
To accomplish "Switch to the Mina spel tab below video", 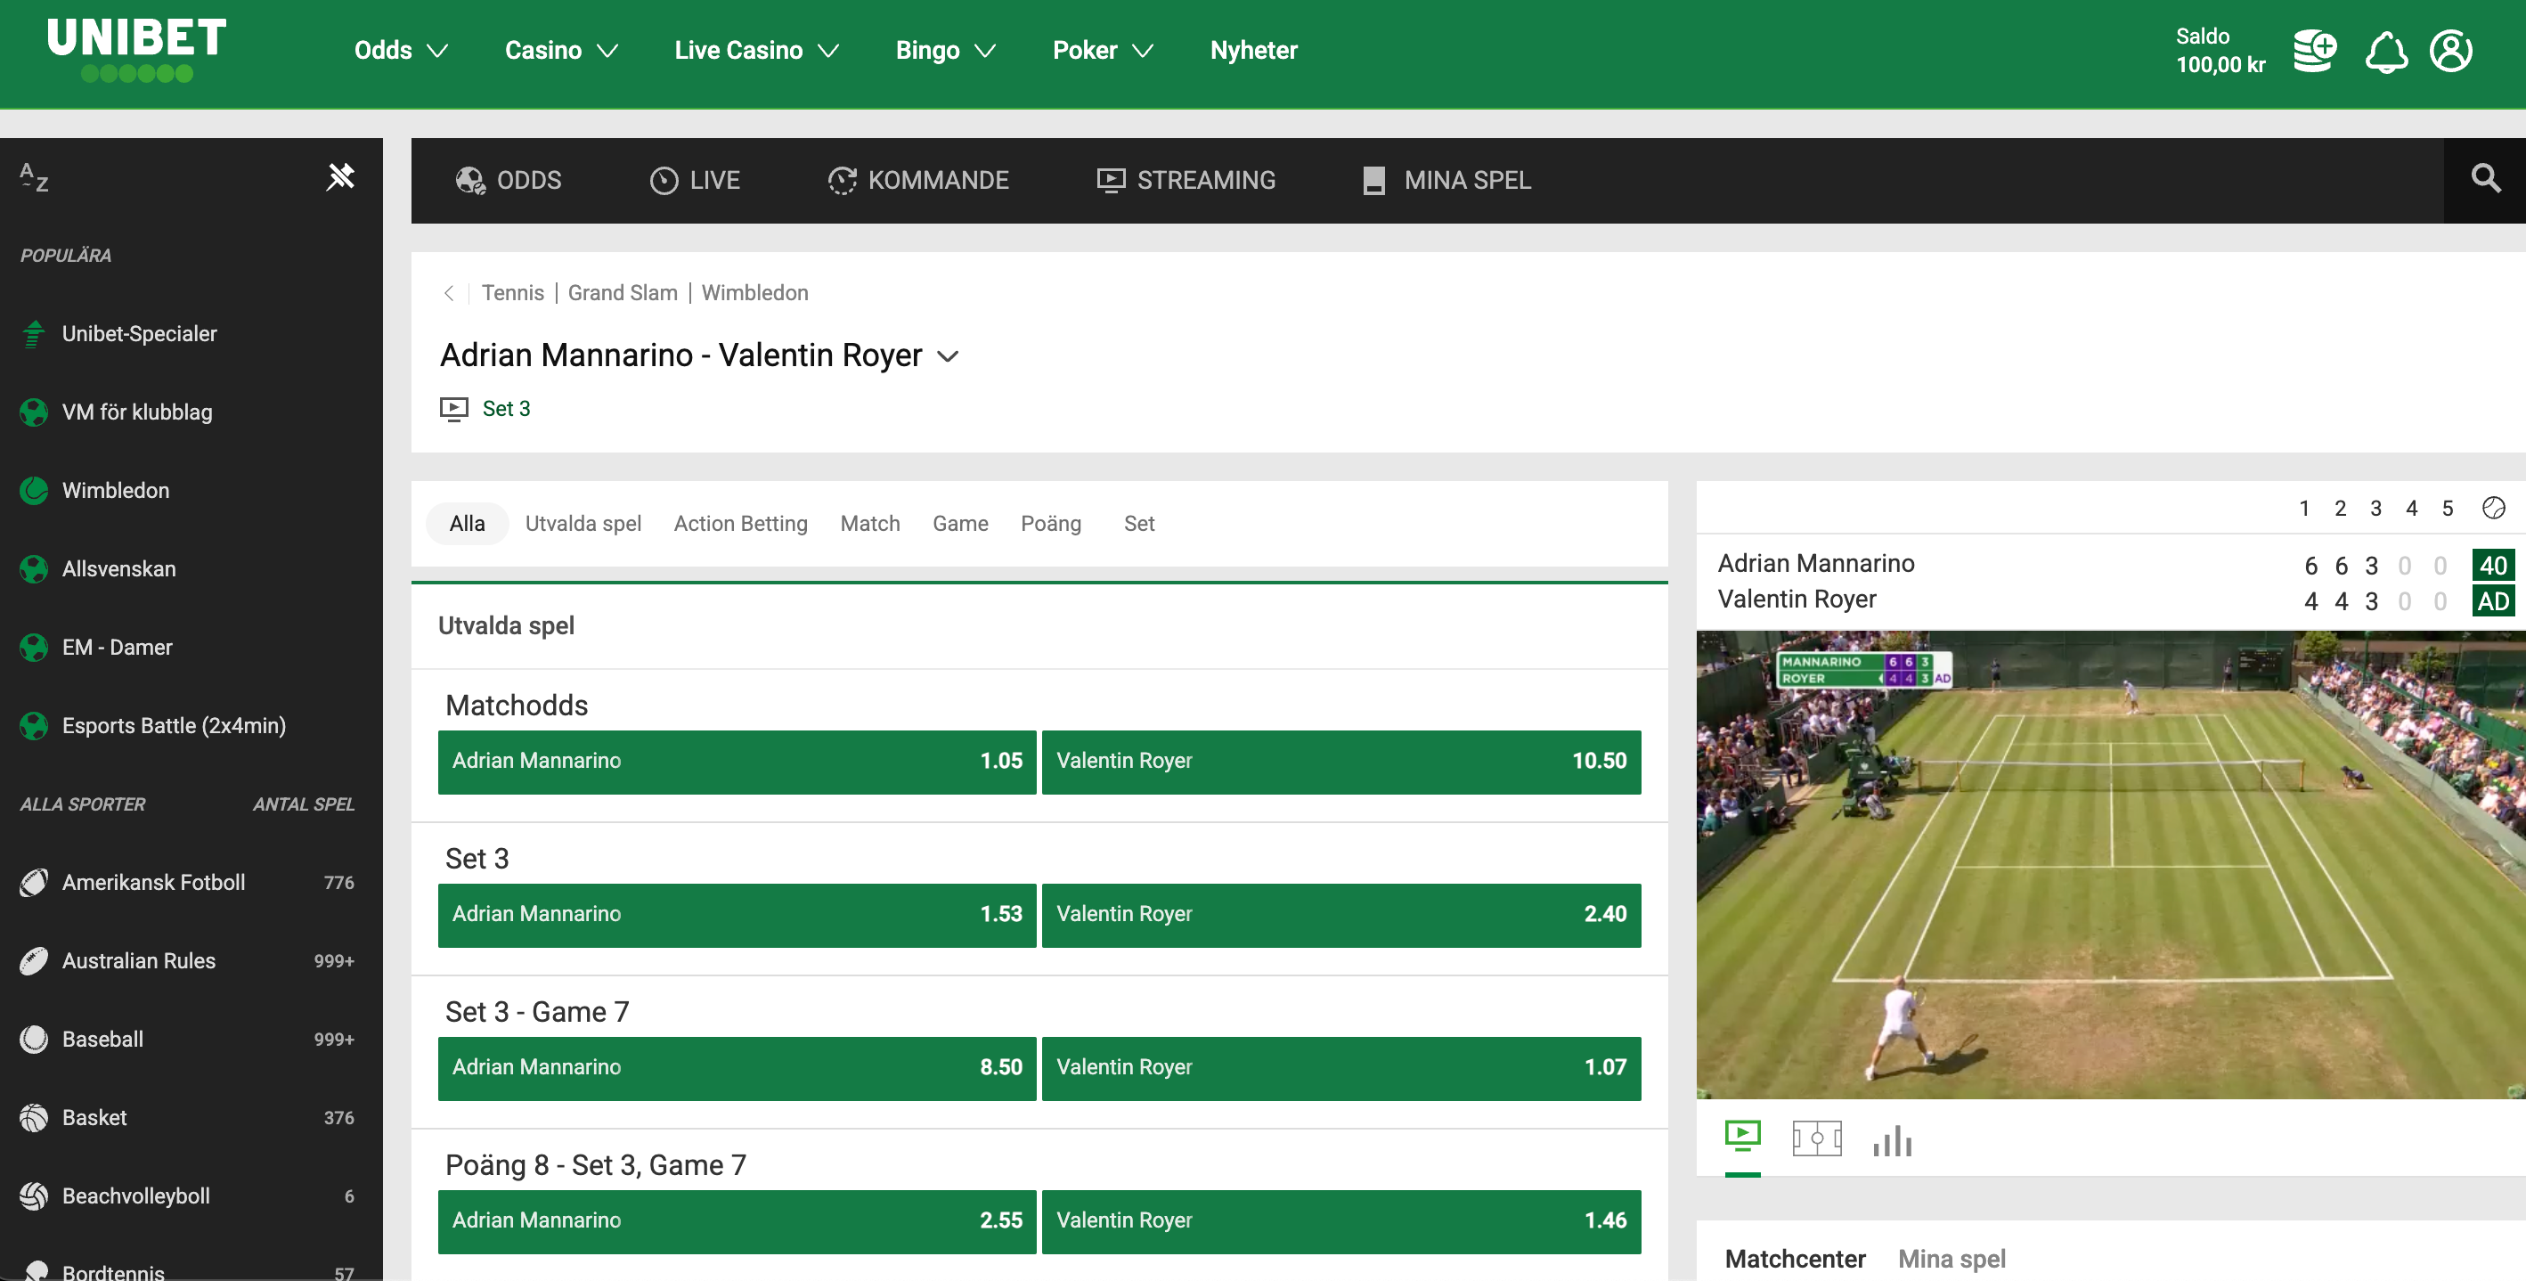I will tap(1952, 1259).
